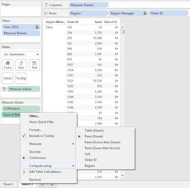Click the Sum of Returns measure pill

click(x=11, y=115)
